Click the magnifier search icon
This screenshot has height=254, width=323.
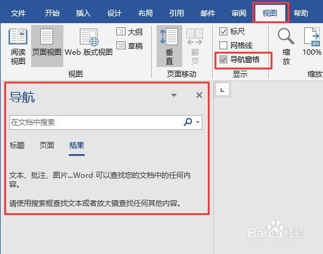point(188,122)
